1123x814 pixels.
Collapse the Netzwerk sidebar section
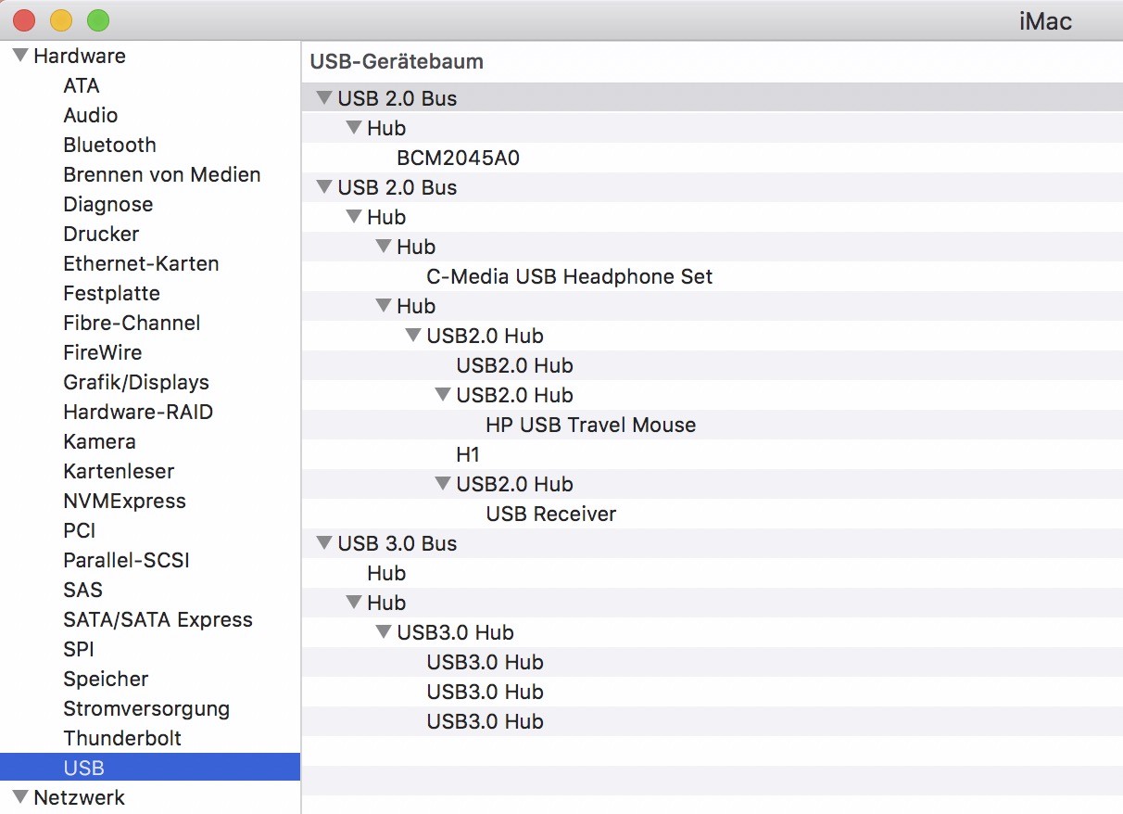20,797
